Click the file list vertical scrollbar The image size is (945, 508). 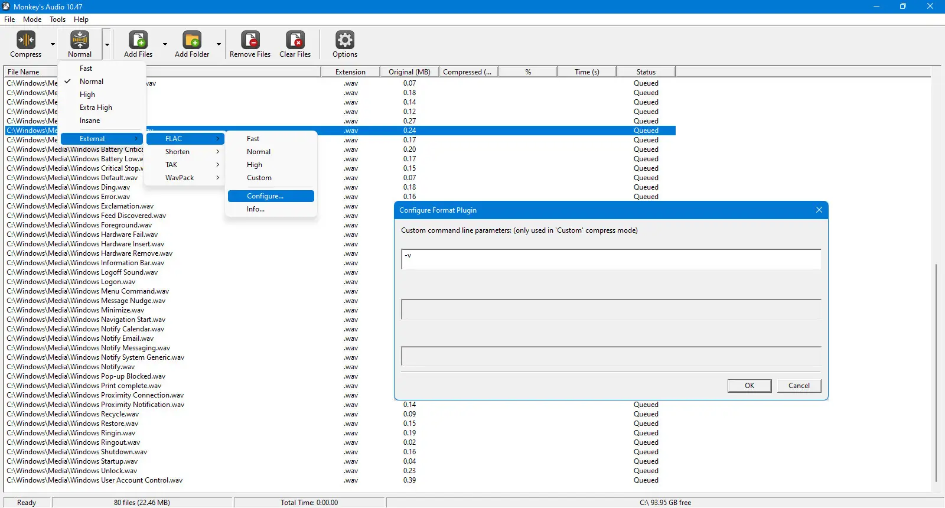(936, 372)
